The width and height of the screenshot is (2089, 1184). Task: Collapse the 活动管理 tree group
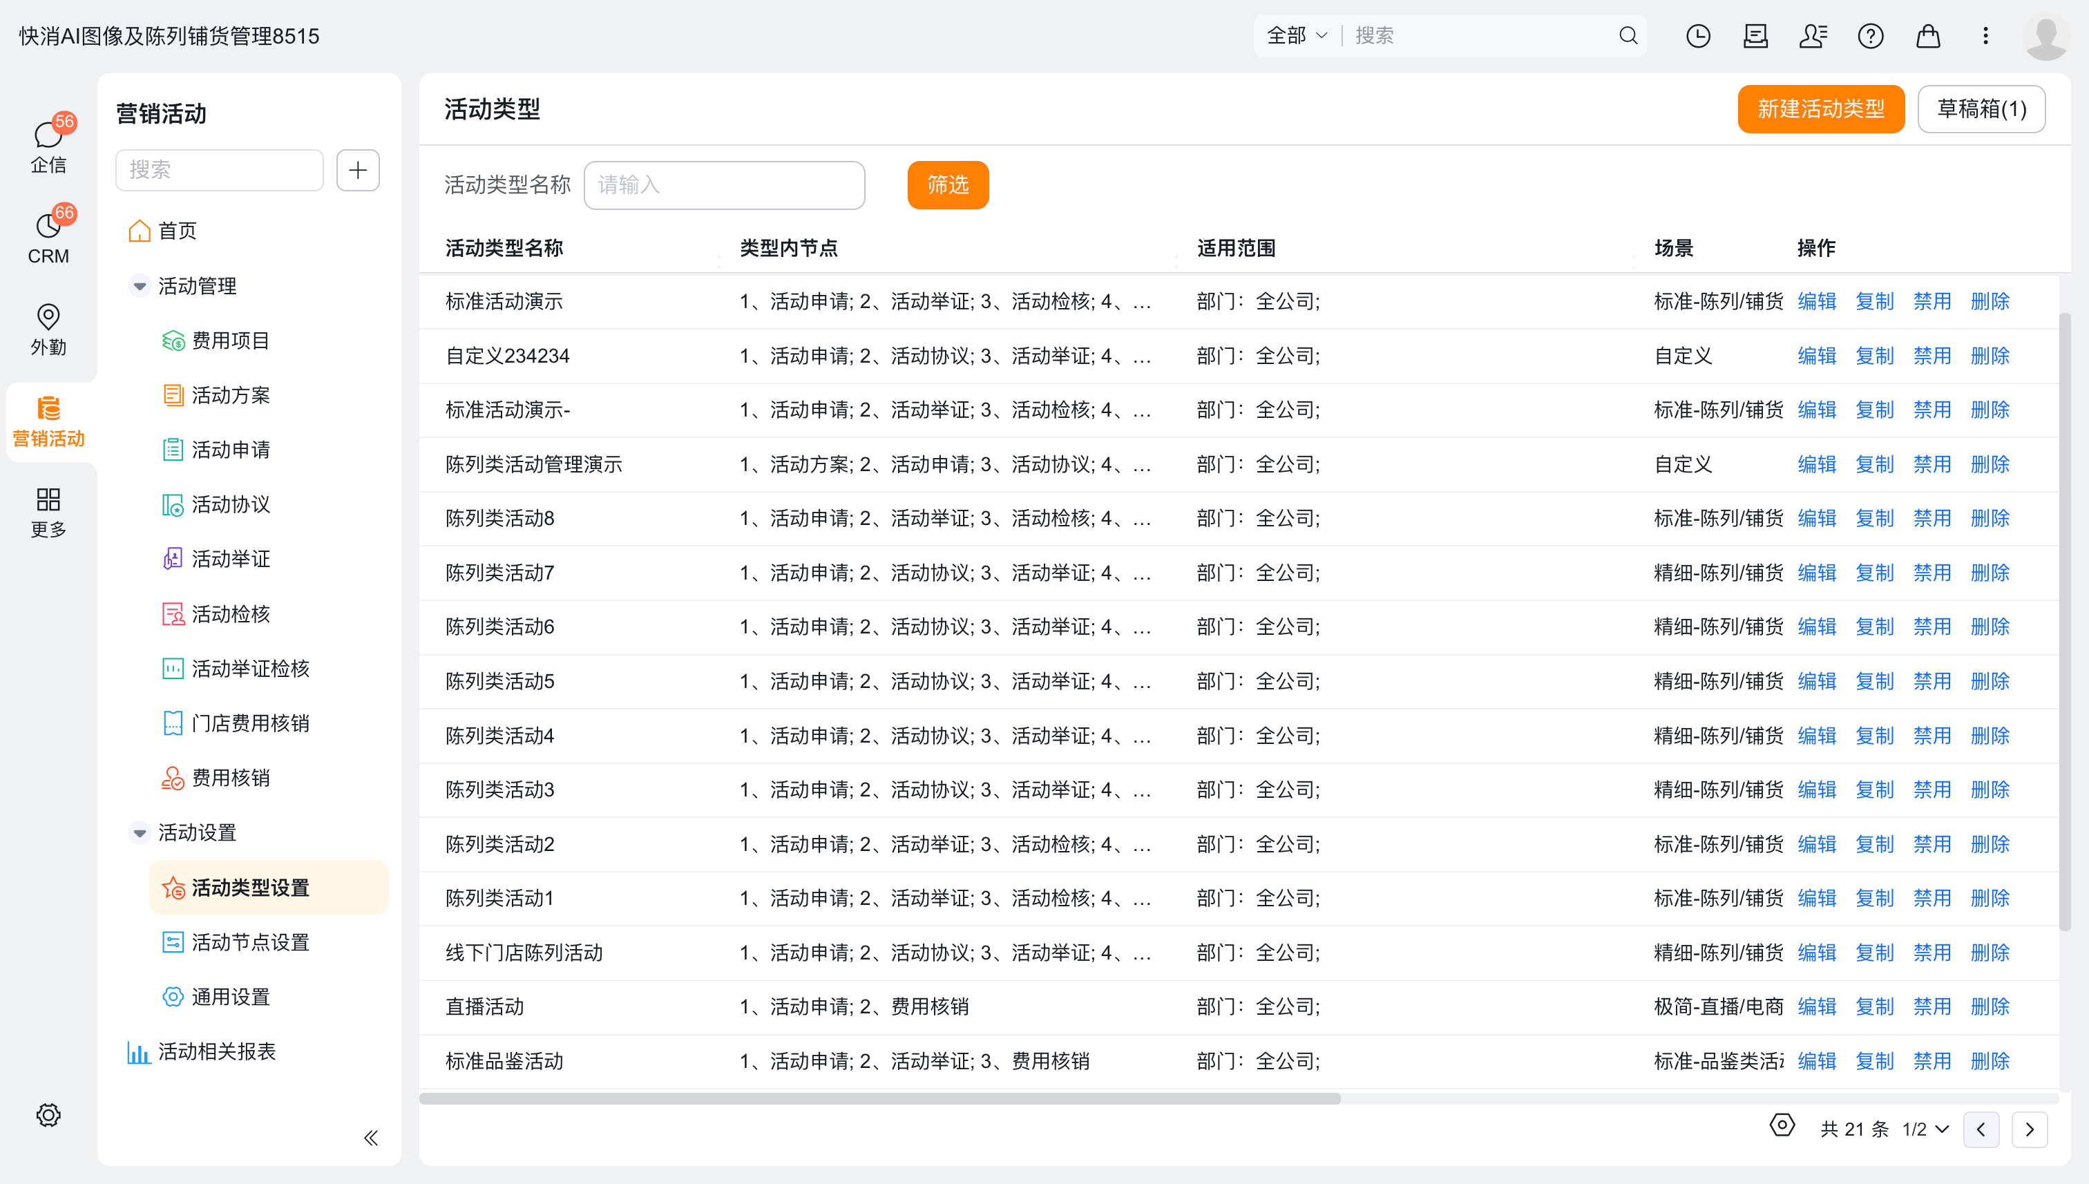[140, 286]
